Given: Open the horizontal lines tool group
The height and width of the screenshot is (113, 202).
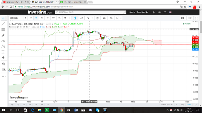Looking at the screenshot, I should [3, 29].
